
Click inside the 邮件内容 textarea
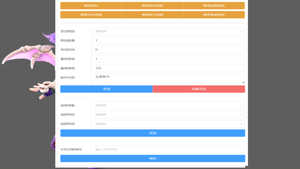point(168,79)
